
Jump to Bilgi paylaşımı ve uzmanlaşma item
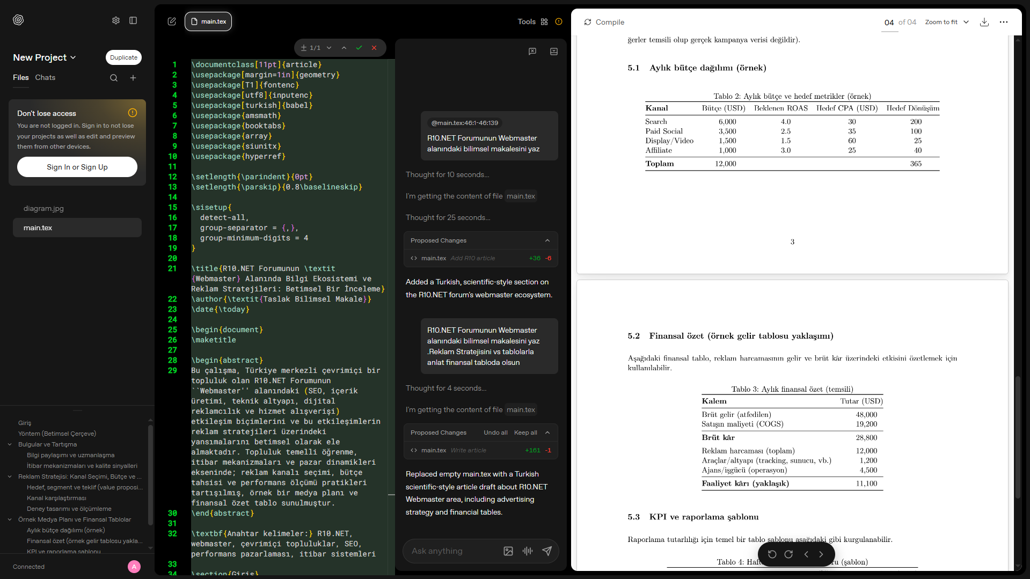70,455
